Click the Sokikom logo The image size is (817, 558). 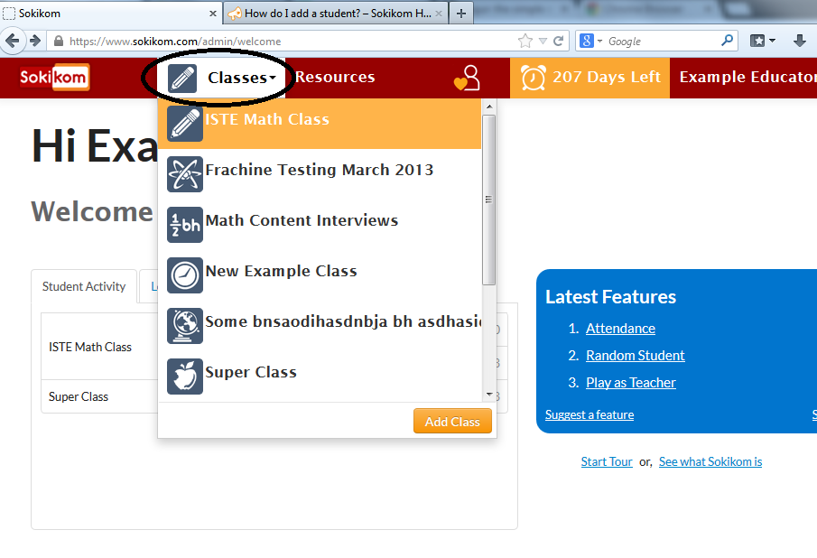(54, 77)
